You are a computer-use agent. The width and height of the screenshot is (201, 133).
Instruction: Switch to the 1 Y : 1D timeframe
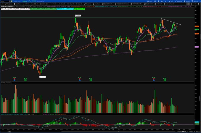click(x=54, y=4)
